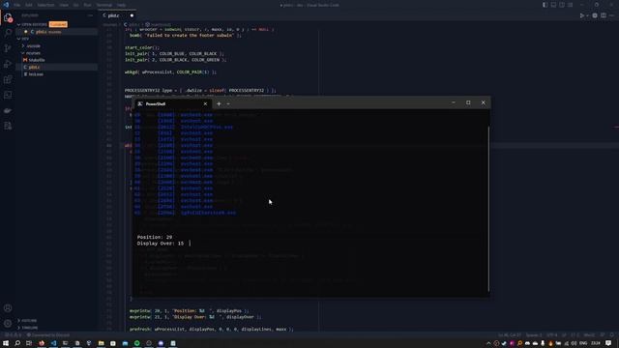The width and height of the screenshot is (619, 348).
Task: Open the File menu
Action: click(x=17, y=5)
